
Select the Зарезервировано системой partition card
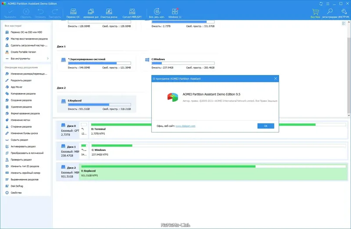(x=97, y=63)
